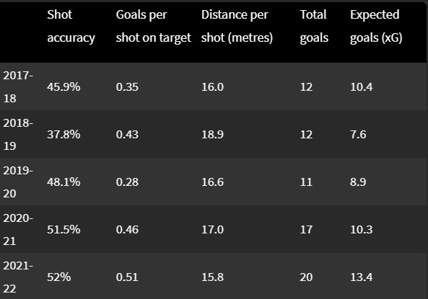Click the 0.28 goals per shot cell

(x=127, y=182)
